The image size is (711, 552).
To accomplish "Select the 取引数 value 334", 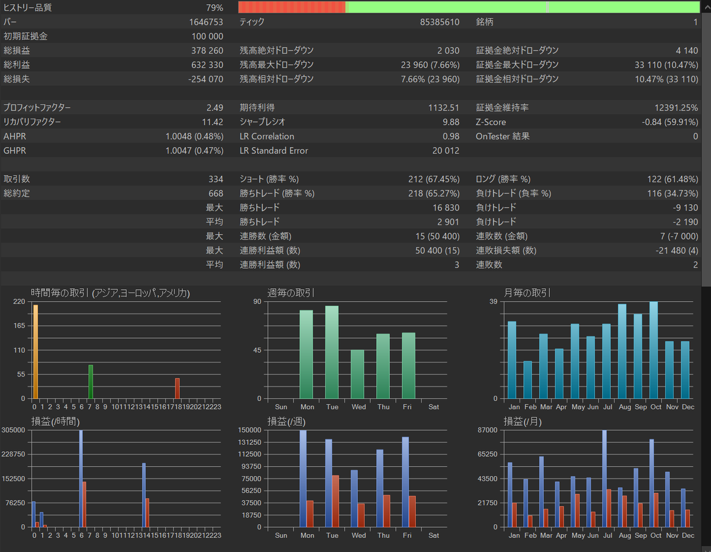I will pyautogui.click(x=216, y=178).
